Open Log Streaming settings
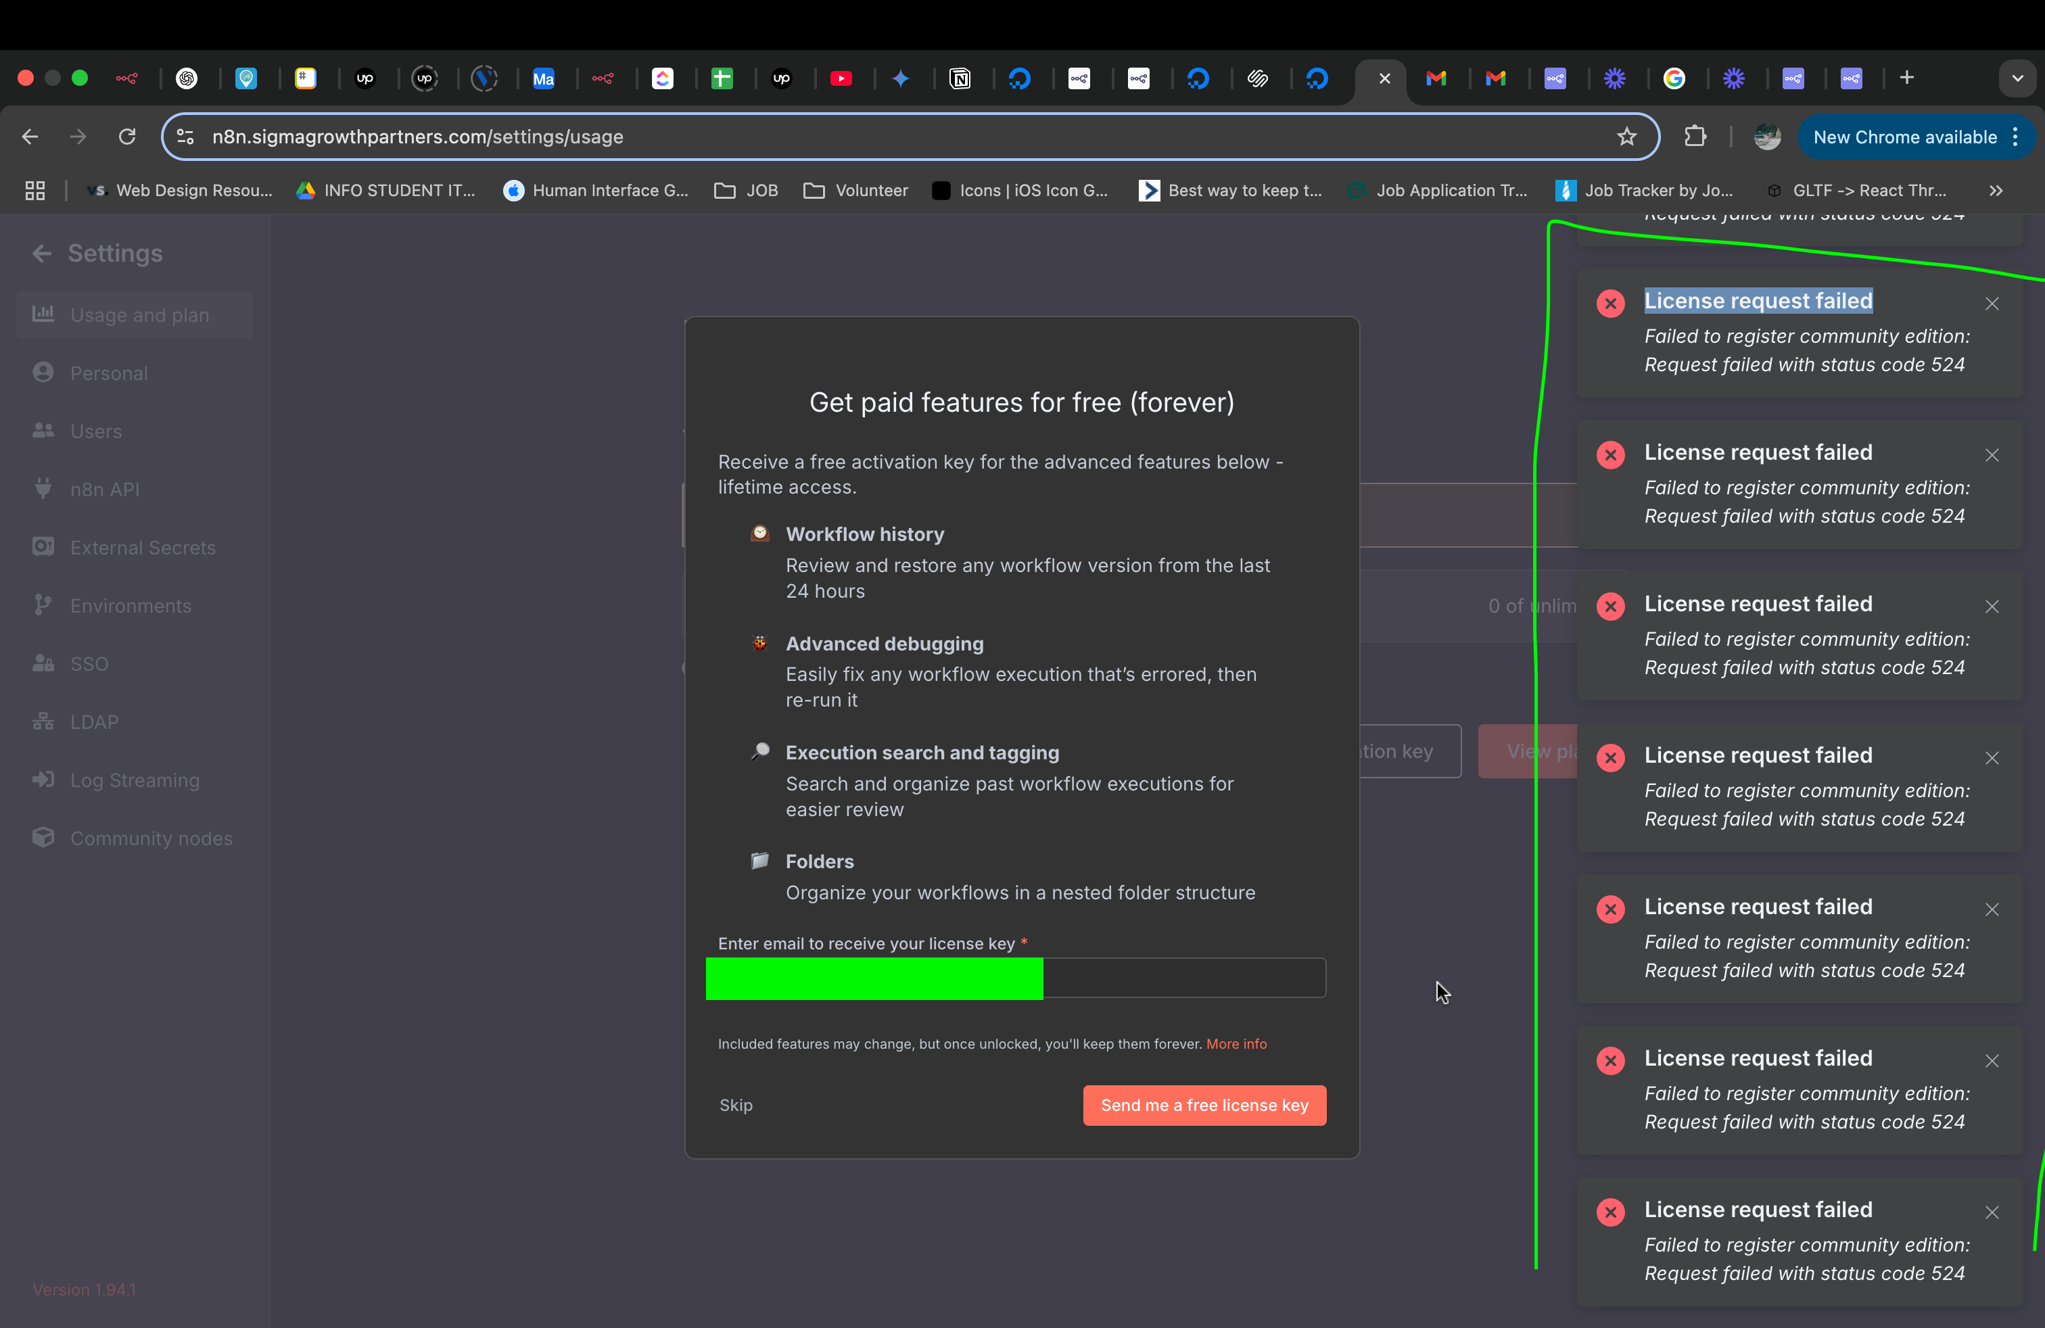Screen dimensions: 2045x1328 coord(135,780)
